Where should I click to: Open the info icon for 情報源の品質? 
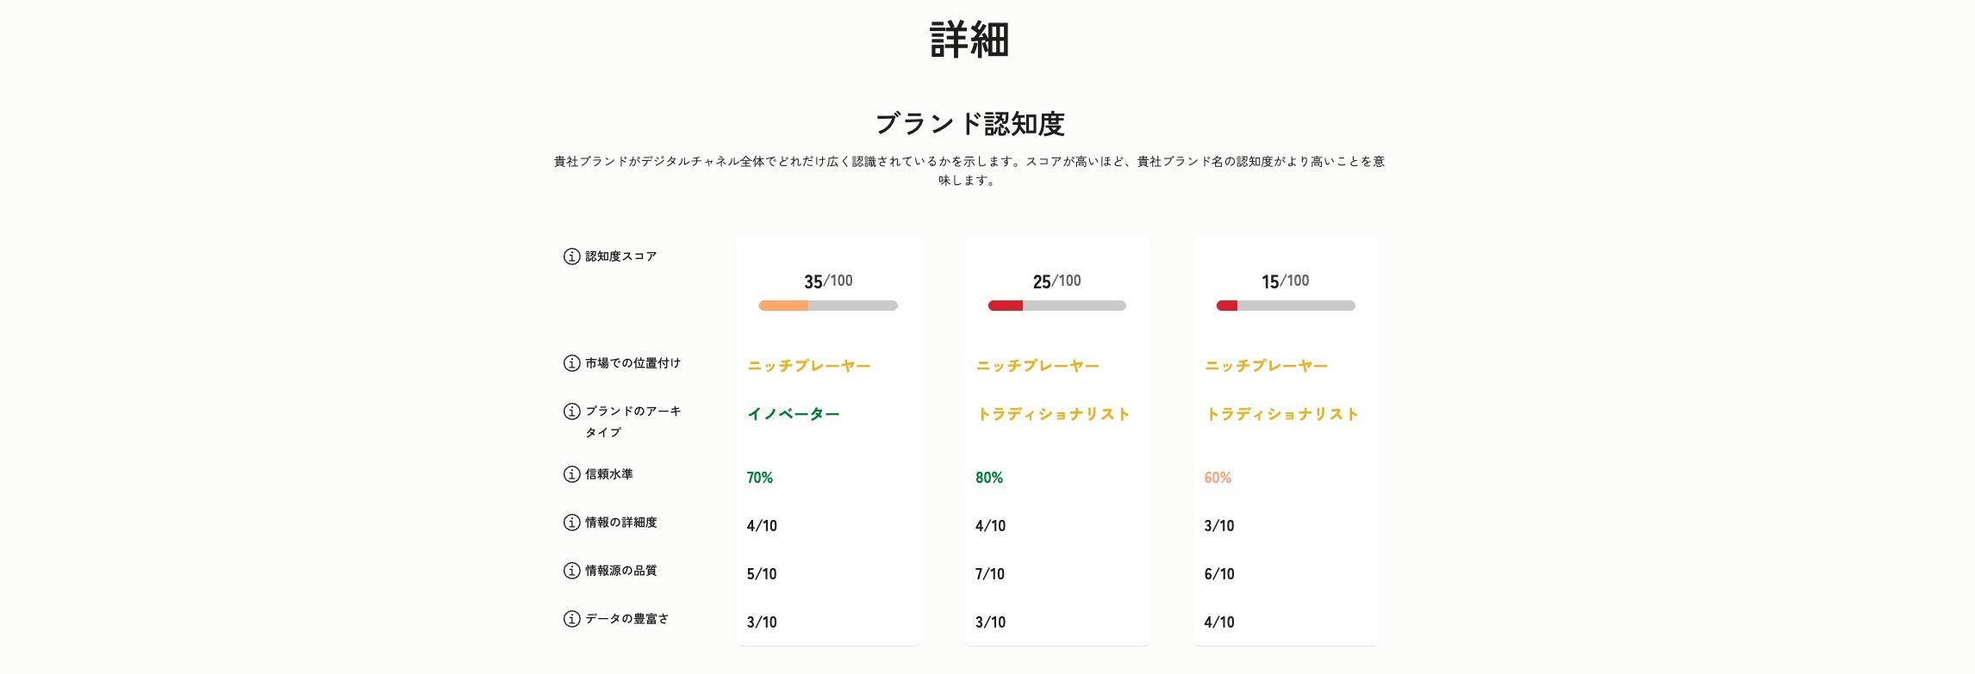click(x=571, y=571)
